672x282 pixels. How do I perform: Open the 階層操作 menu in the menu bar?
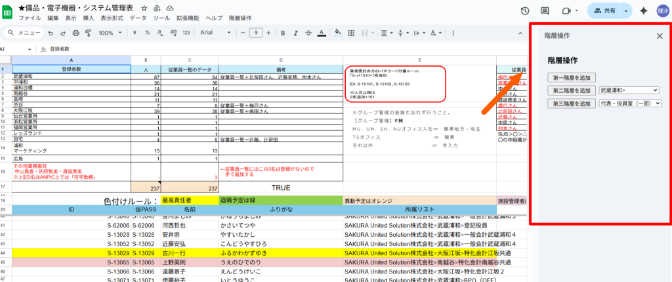tap(240, 18)
